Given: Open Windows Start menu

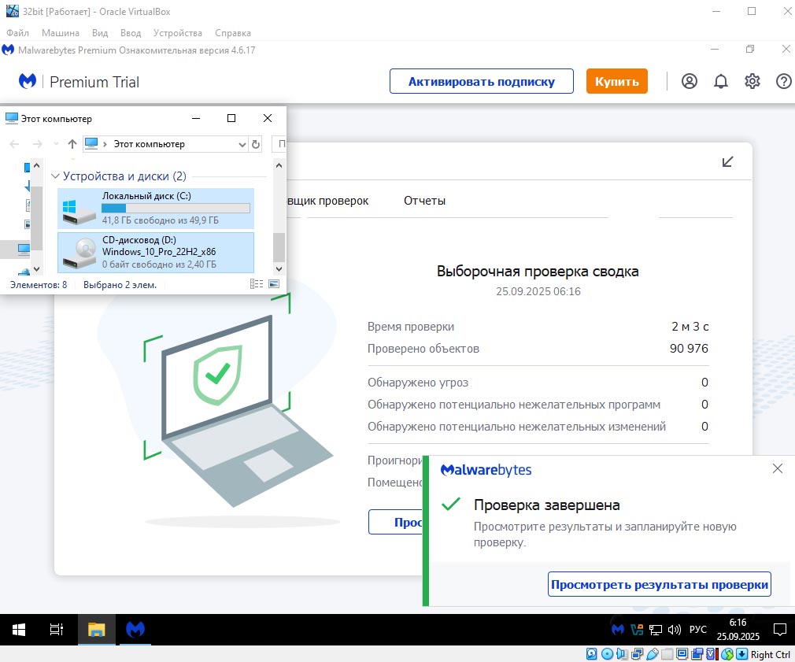Looking at the screenshot, I should click(19, 630).
